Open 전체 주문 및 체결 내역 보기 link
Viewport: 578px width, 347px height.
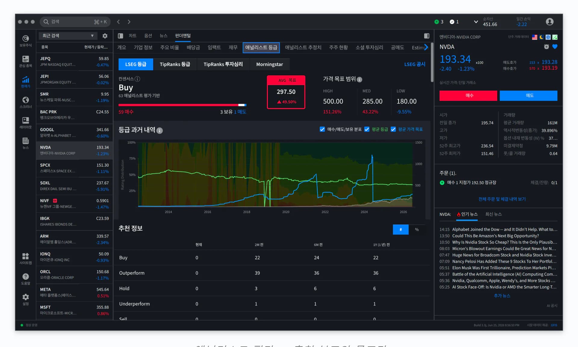coord(502,199)
